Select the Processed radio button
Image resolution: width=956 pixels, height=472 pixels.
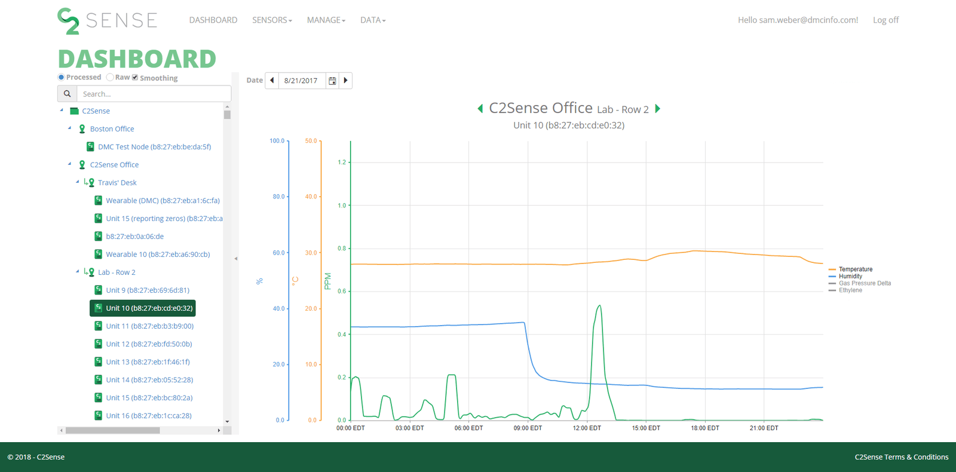(x=61, y=77)
